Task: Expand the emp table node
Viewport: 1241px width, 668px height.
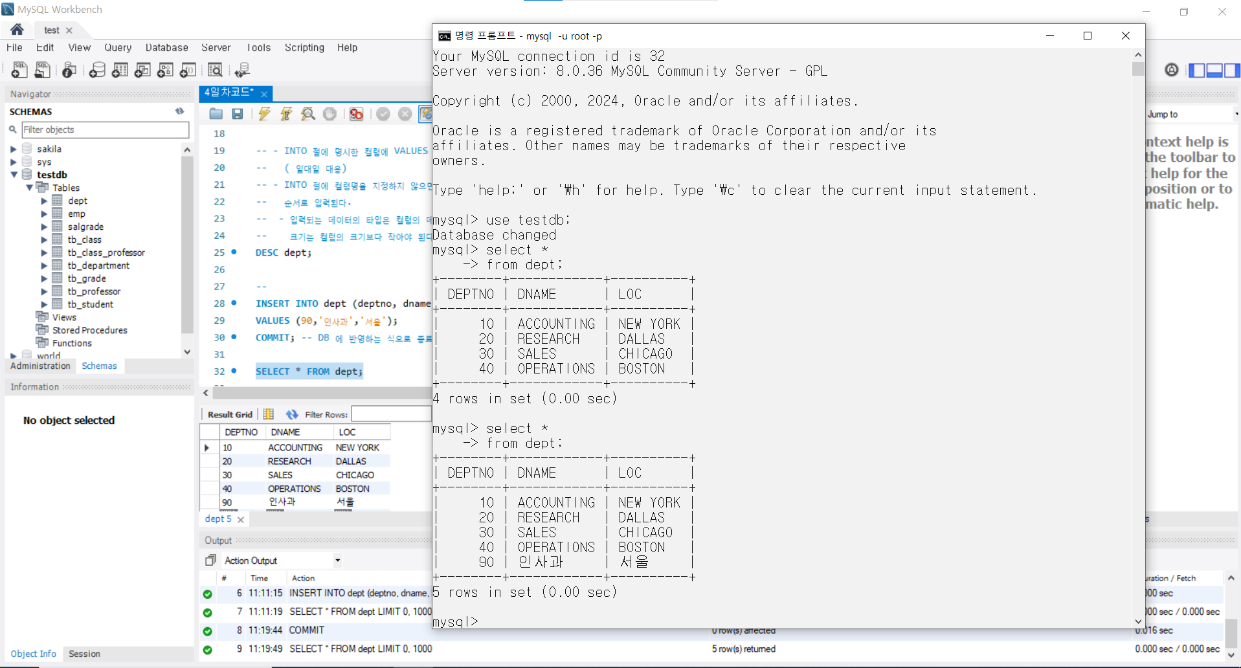Action: pos(44,214)
